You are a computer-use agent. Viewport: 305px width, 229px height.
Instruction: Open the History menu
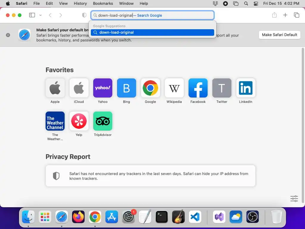coord(80,4)
